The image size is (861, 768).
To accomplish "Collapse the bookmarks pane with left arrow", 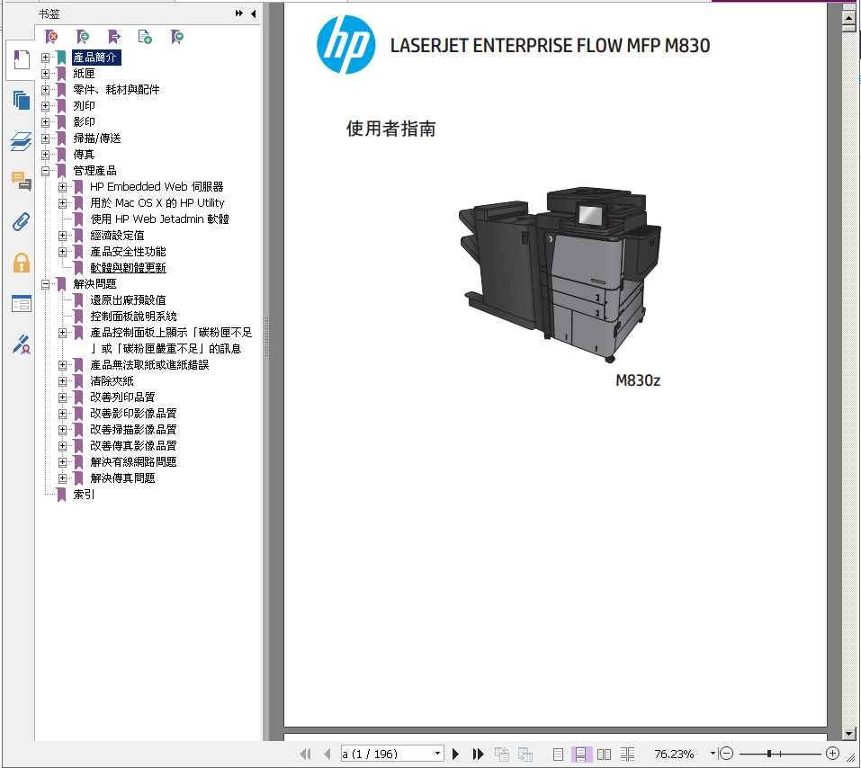I will tap(253, 13).
